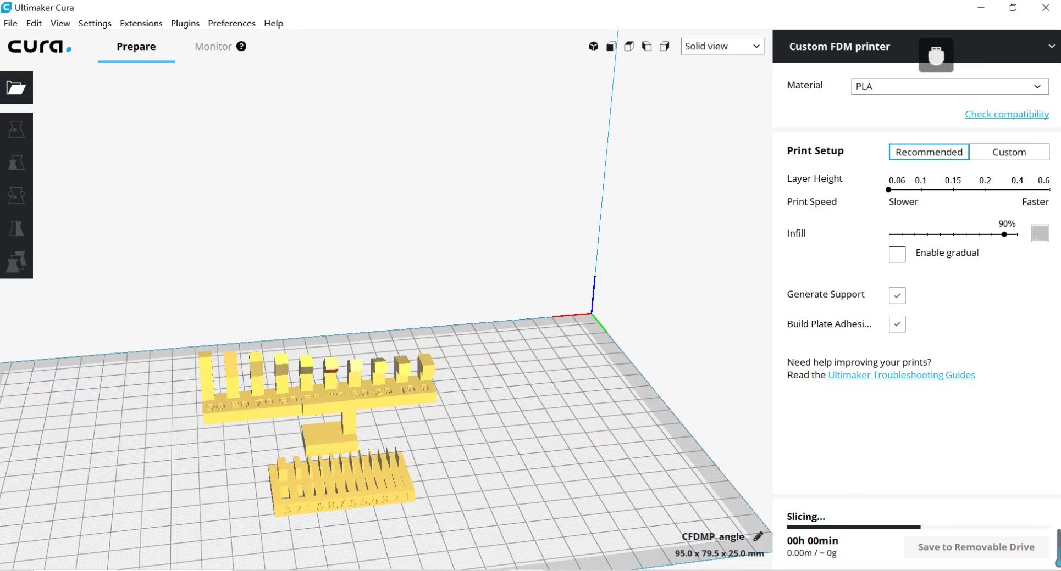Open the File menu
Screen dimensions: 1061x571
(10, 23)
